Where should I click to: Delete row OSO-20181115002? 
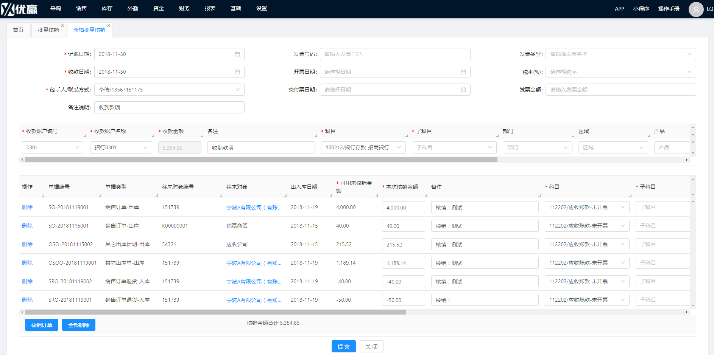[x=27, y=244]
